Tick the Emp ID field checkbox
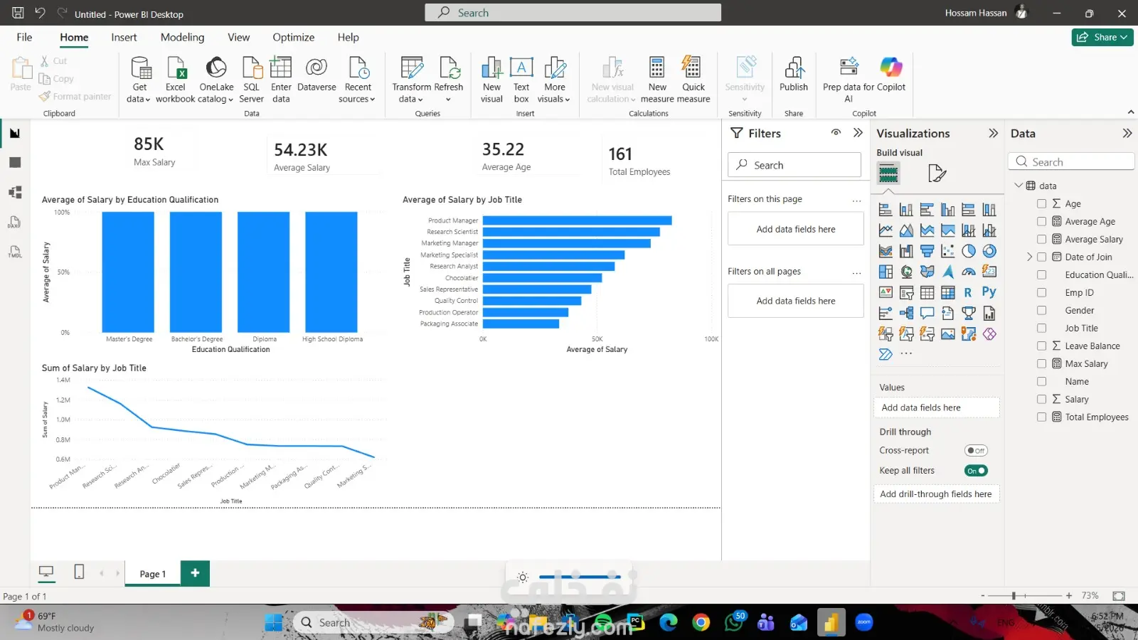This screenshot has width=1138, height=640. point(1041,292)
